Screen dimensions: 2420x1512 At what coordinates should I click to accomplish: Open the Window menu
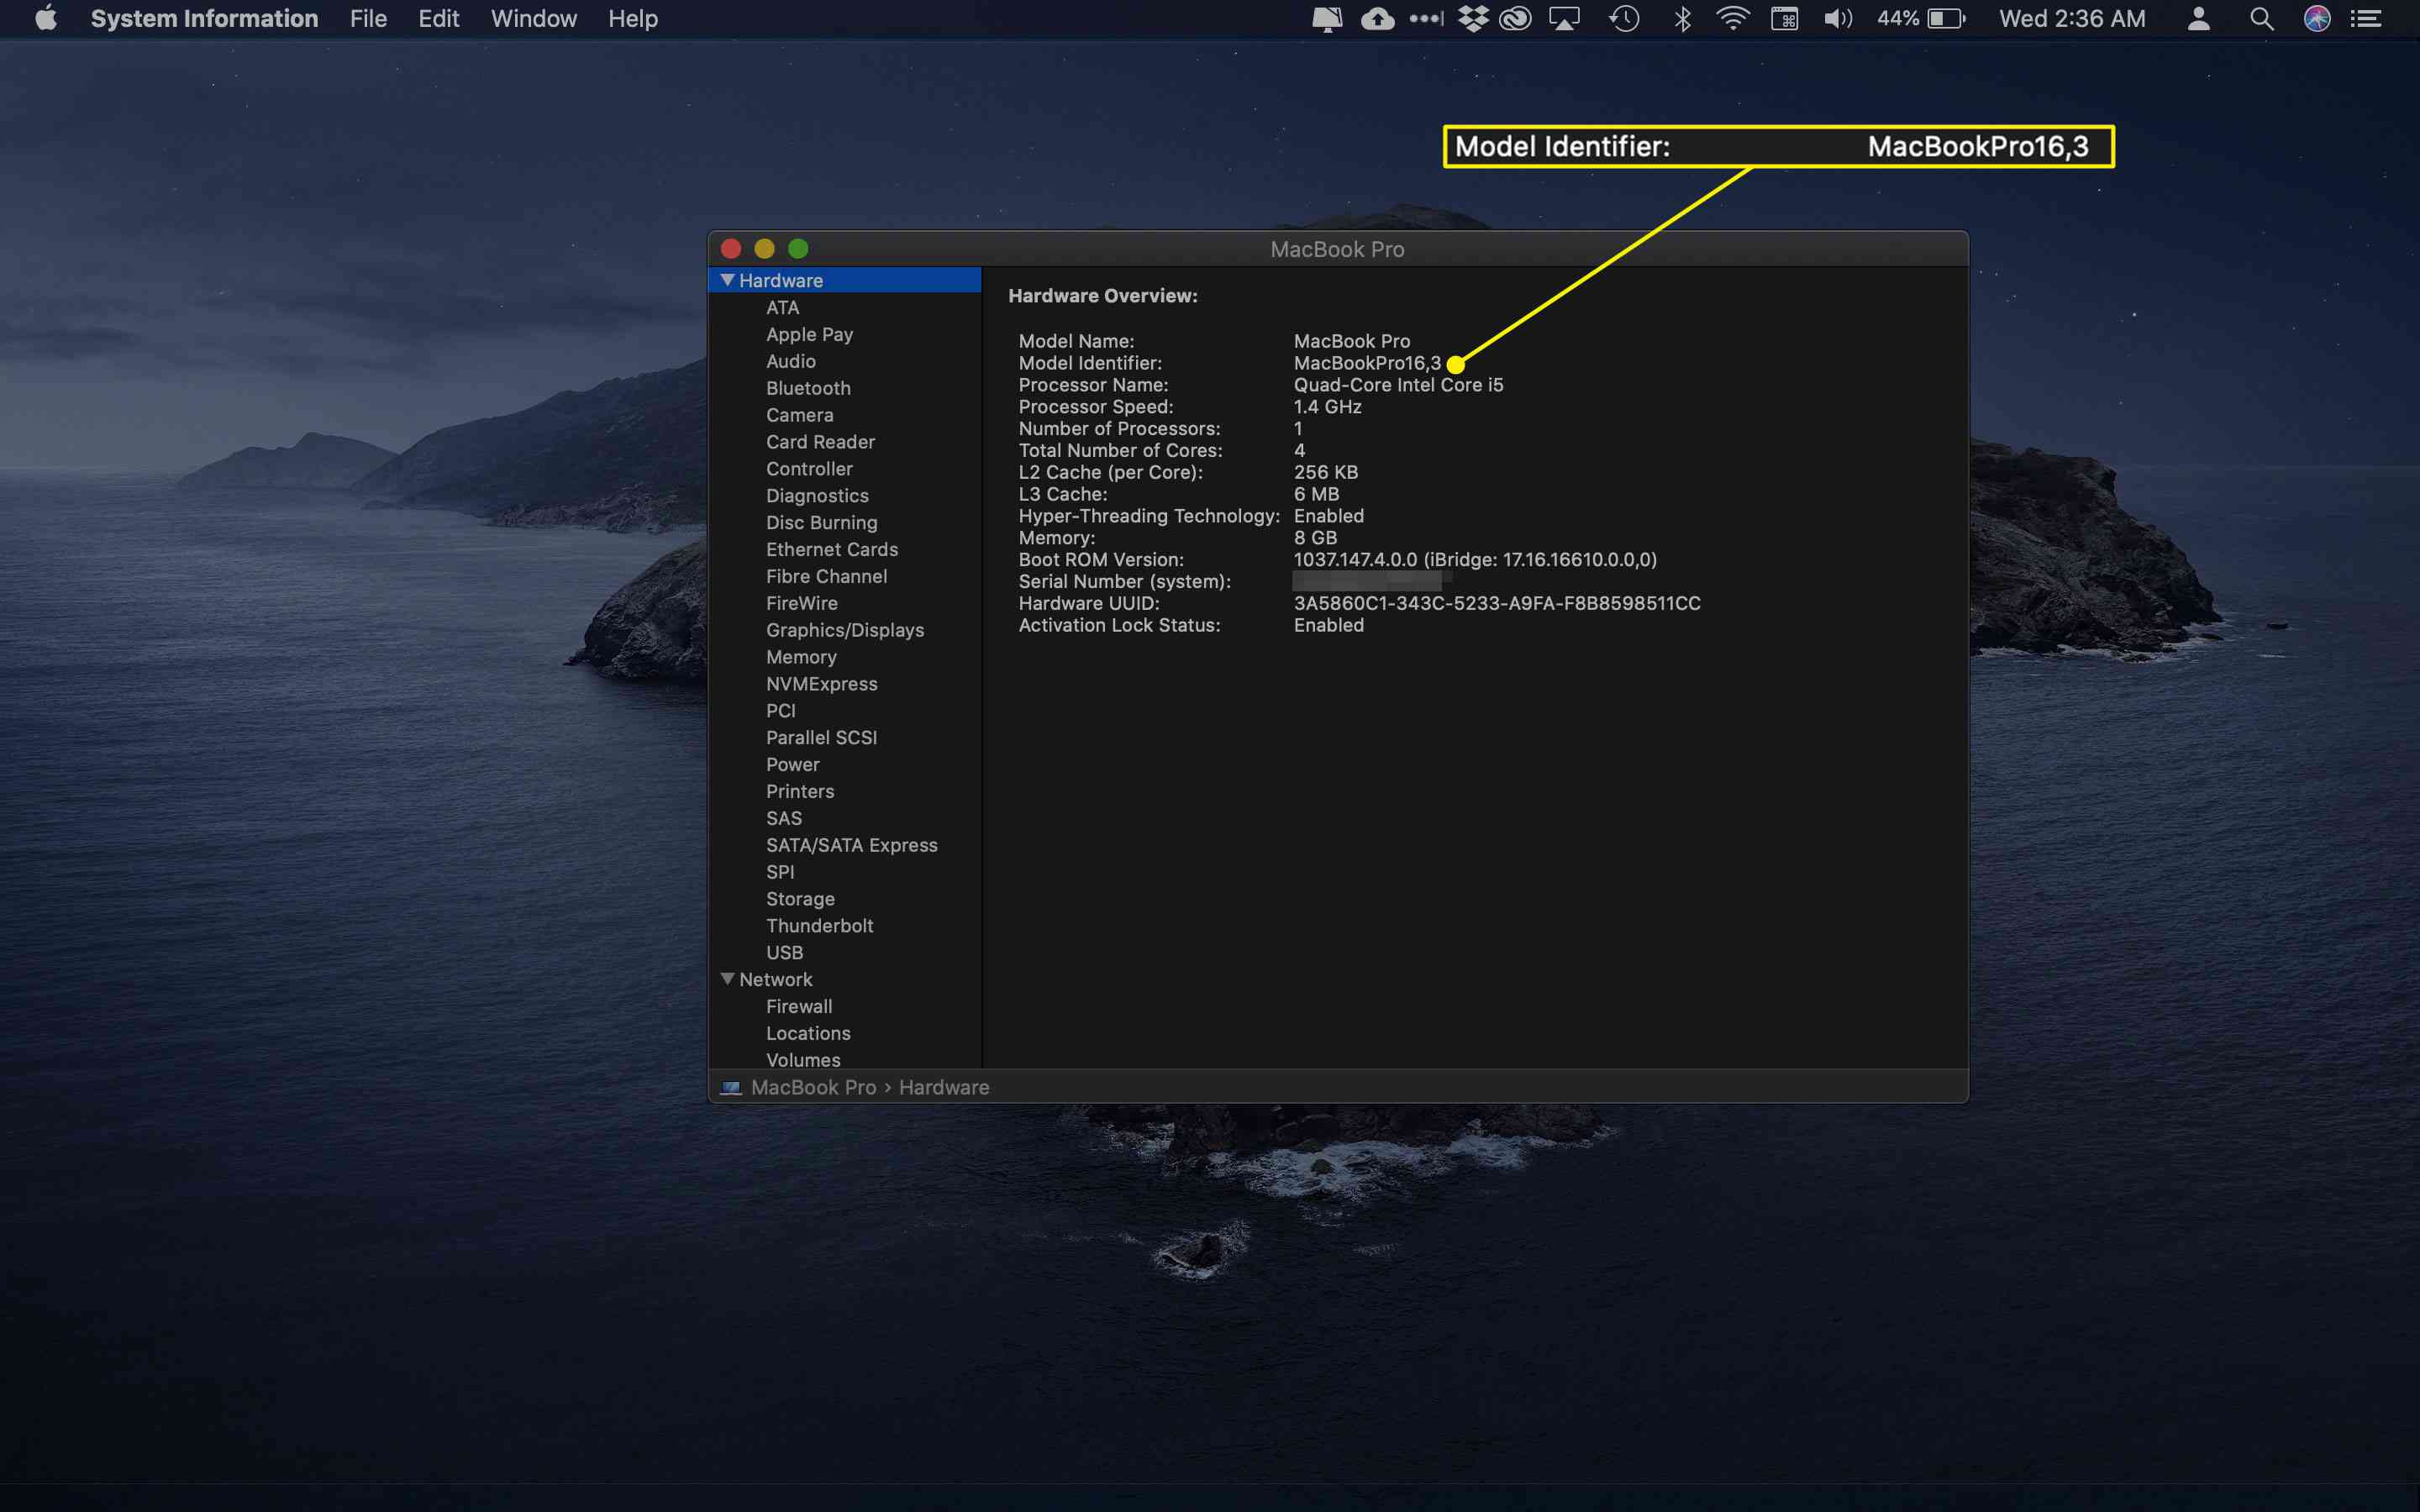pyautogui.click(x=533, y=19)
